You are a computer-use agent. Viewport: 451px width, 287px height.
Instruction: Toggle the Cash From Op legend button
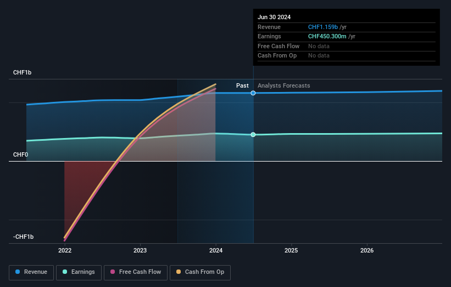click(x=200, y=272)
